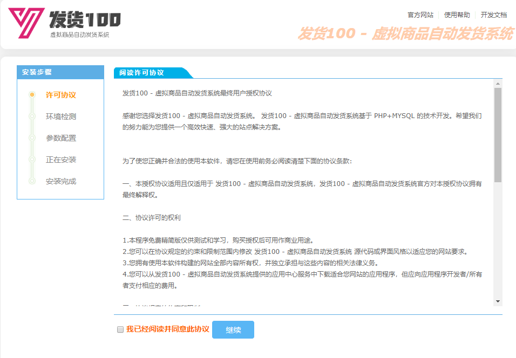The height and width of the screenshot is (358, 516).
Task: Click the step bullet beside 正在安装
Action: click(x=32, y=160)
